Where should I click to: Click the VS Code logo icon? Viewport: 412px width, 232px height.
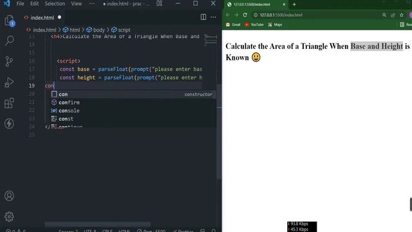coord(6,3)
